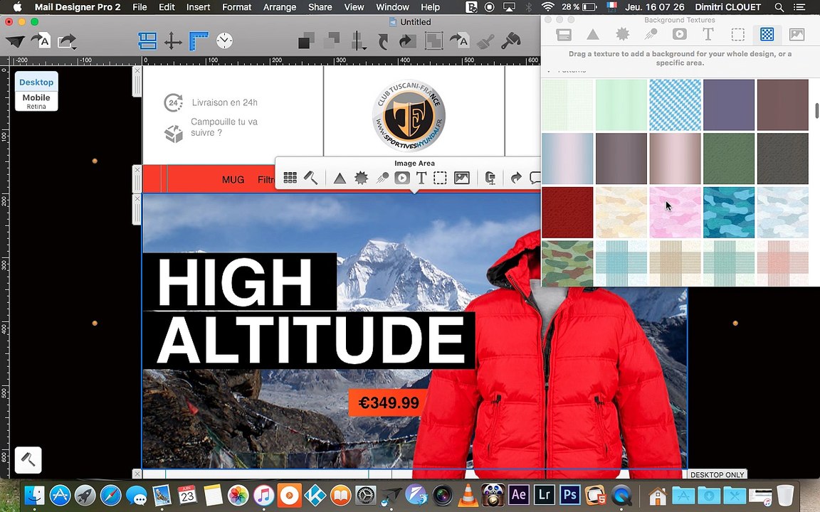Image resolution: width=820 pixels, height=512 pixels.
Task: Select the pink camouflage texture
Action: (675, 213)
